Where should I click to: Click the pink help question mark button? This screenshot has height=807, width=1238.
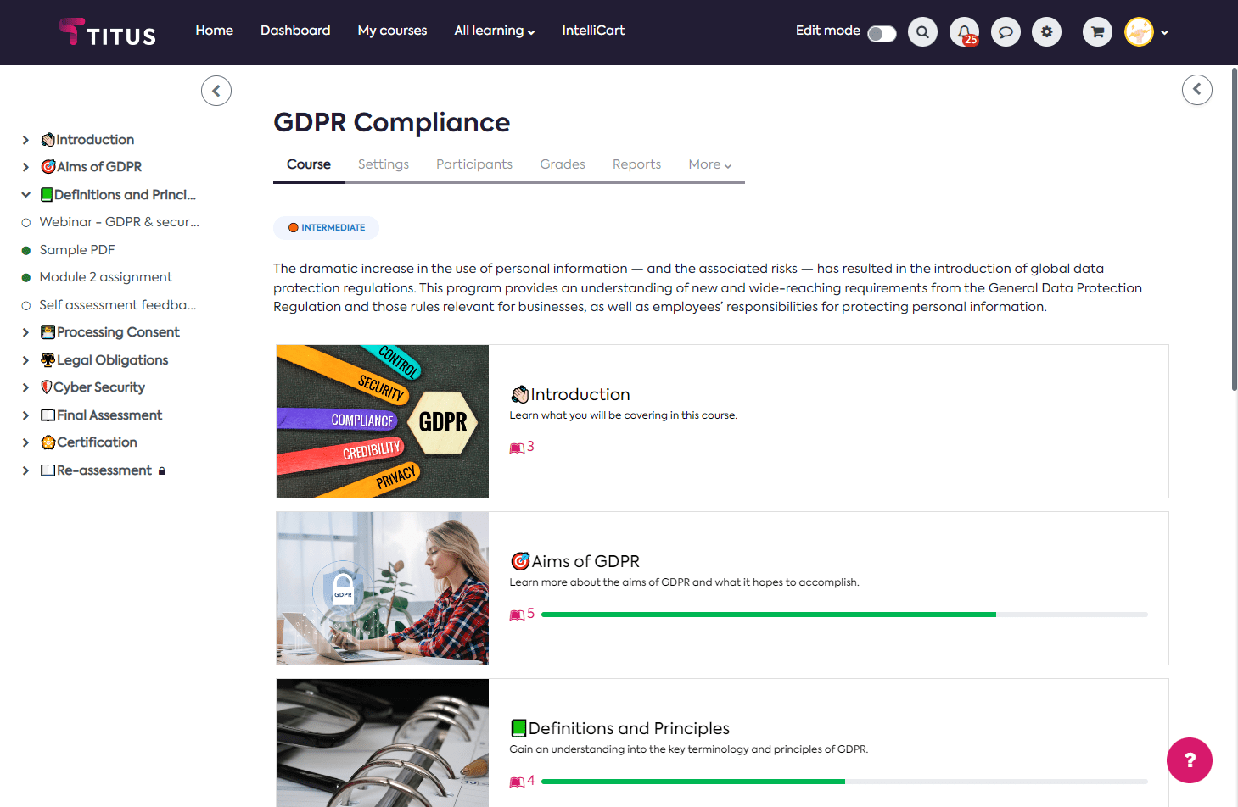pyautogui.click(x=1189, y=760)
